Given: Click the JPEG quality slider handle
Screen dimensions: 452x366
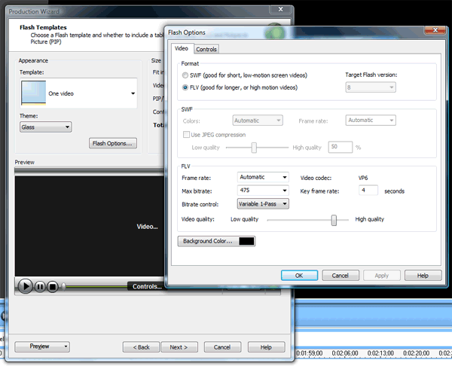Looking at the screenshot, I should pyautogui.click(x=254, y=148).
